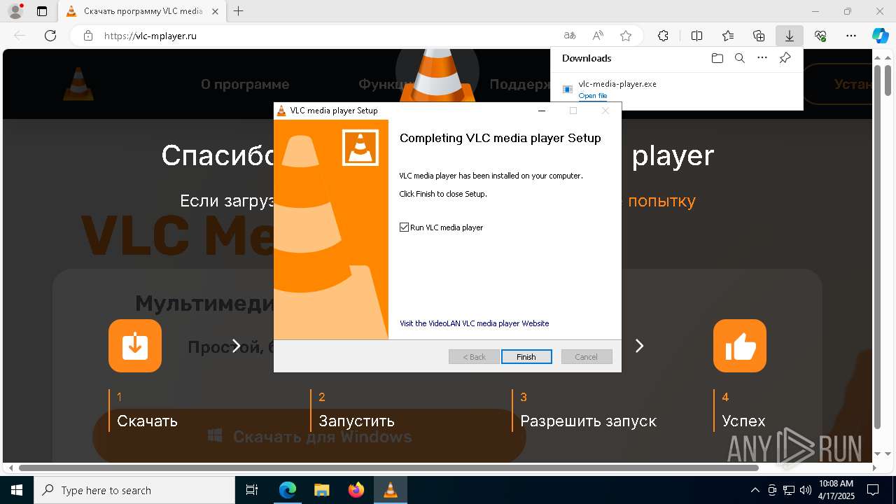896x504 pixels.
Task: Open the Edge profile avatar
Action: (x=15, y=11)
